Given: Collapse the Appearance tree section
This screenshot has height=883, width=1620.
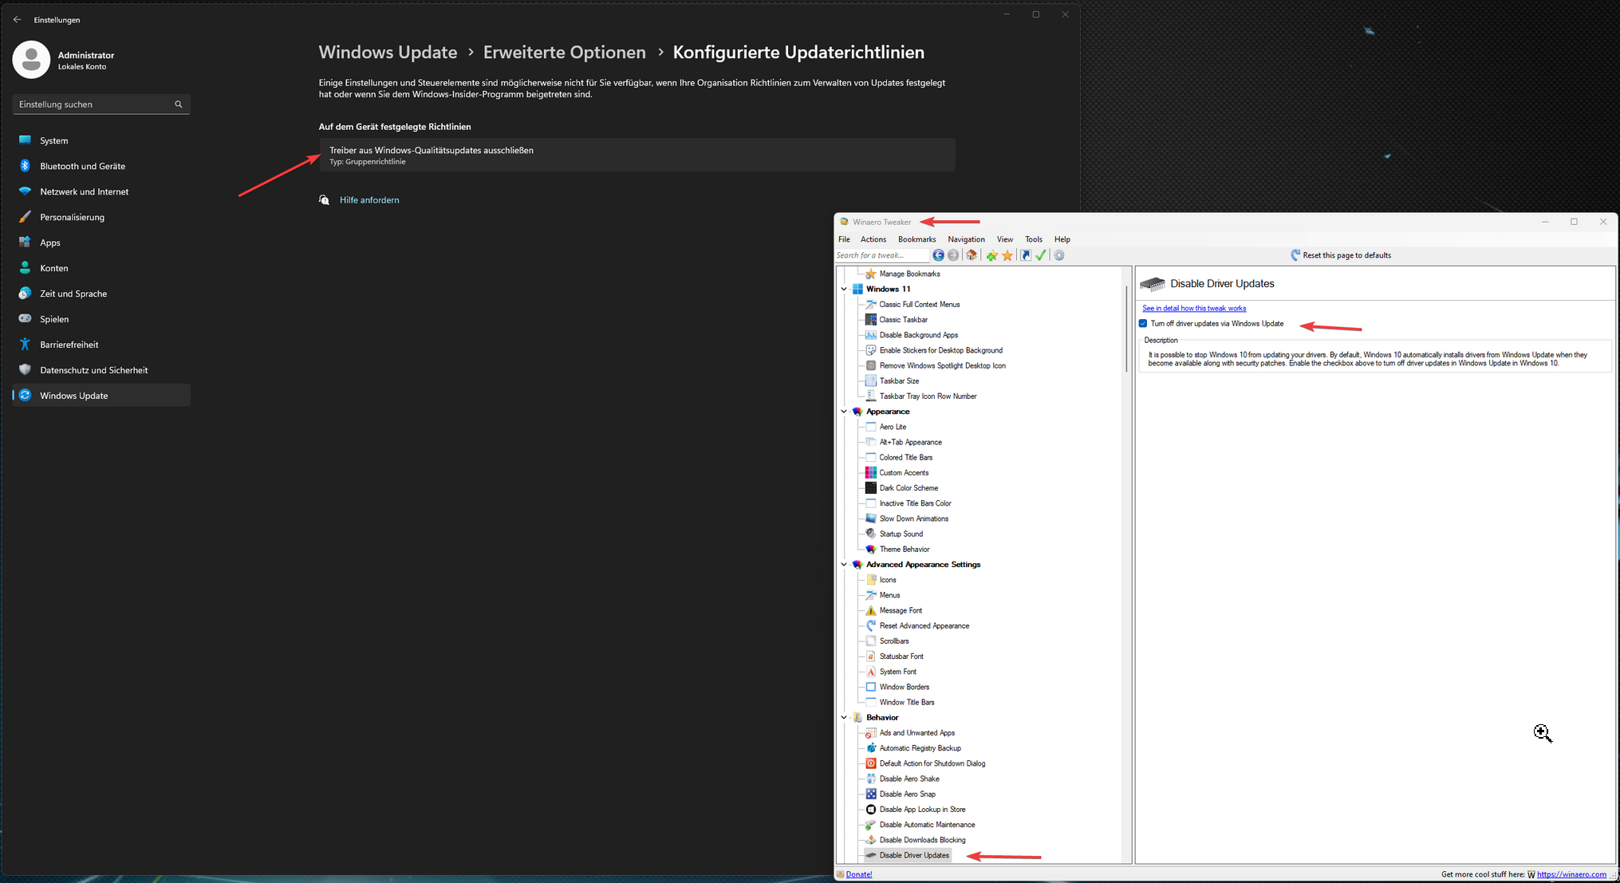Looking at the screenshot, I should tap(844, 412).
